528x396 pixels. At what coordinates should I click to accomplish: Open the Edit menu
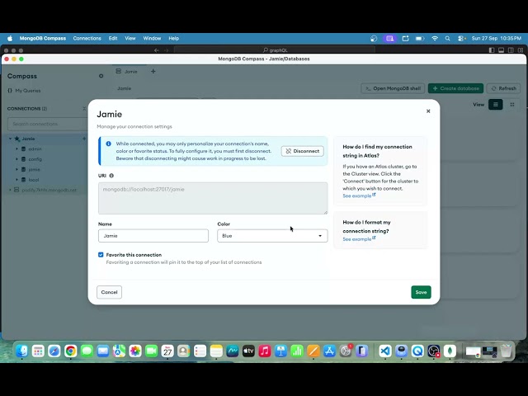(x=113, y=39)
